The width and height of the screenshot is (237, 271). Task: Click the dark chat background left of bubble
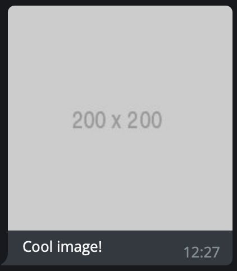(x=3, y=131)
